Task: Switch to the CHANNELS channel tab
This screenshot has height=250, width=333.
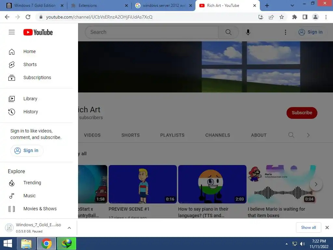Action: [218, 135]
